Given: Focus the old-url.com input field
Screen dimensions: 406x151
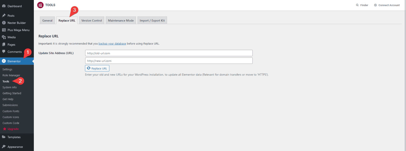Looking at the screenshot, I should pos(169,53).
